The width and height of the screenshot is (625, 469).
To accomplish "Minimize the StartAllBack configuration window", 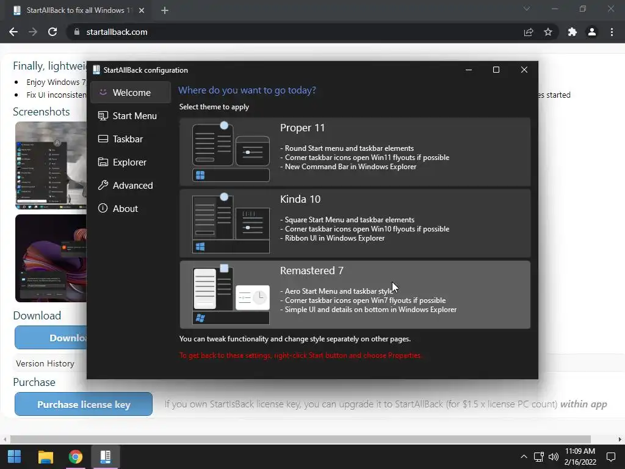I will (x=469, y=70).
